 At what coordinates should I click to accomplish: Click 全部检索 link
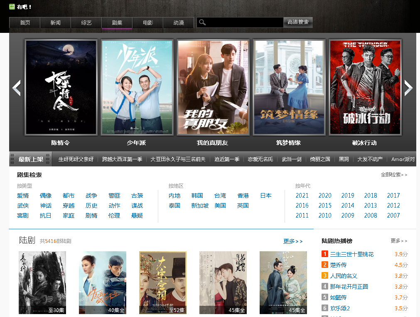(394, 175)
